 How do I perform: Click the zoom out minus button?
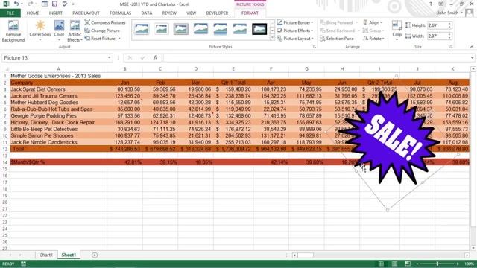tap(417, 264)
